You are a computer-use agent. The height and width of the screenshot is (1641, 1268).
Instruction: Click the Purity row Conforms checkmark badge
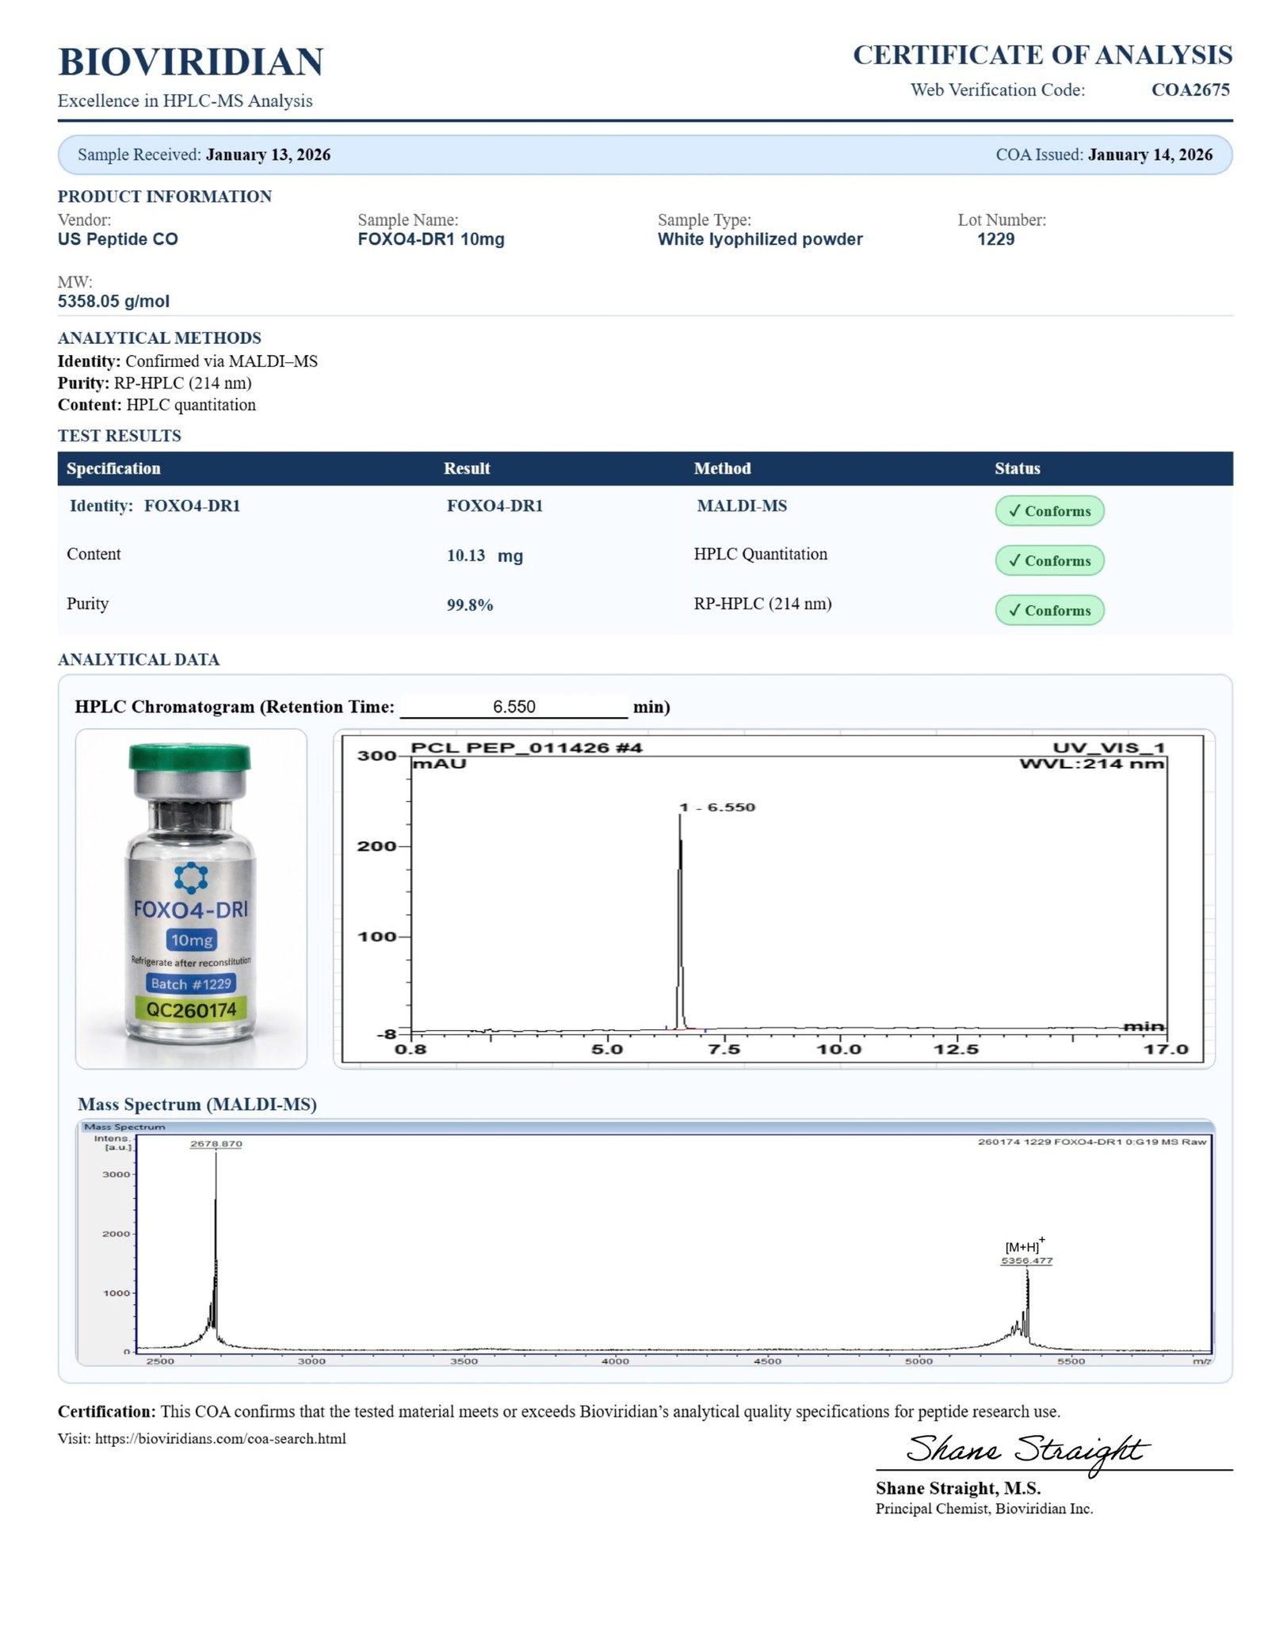pyautogui.click(x=1048, y=610)
